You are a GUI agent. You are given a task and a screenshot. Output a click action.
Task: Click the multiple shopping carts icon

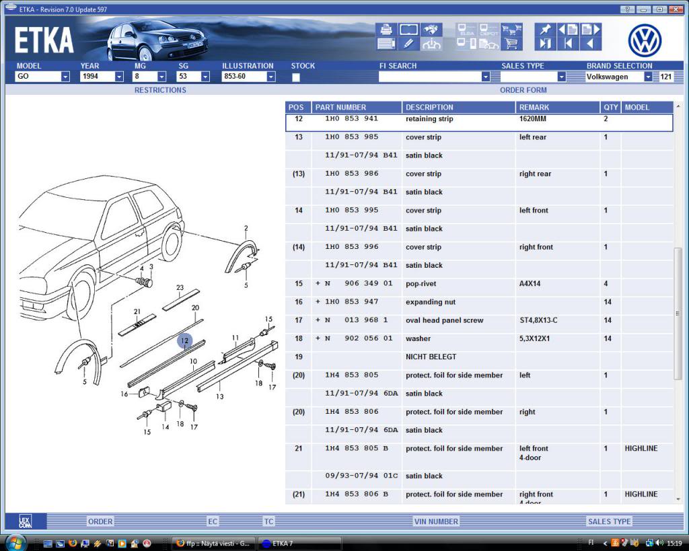pos(511,30)
